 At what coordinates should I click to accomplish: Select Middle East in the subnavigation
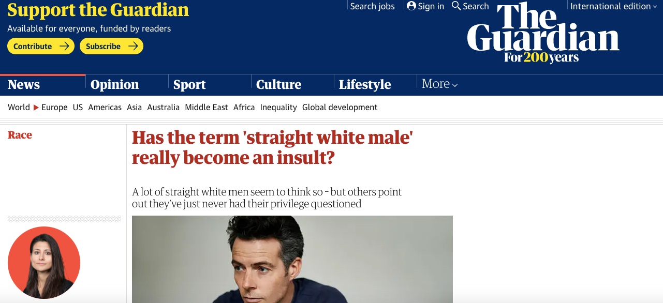(207, 107)
